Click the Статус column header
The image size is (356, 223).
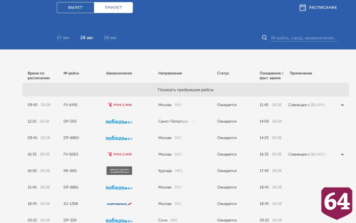point(223,73)
